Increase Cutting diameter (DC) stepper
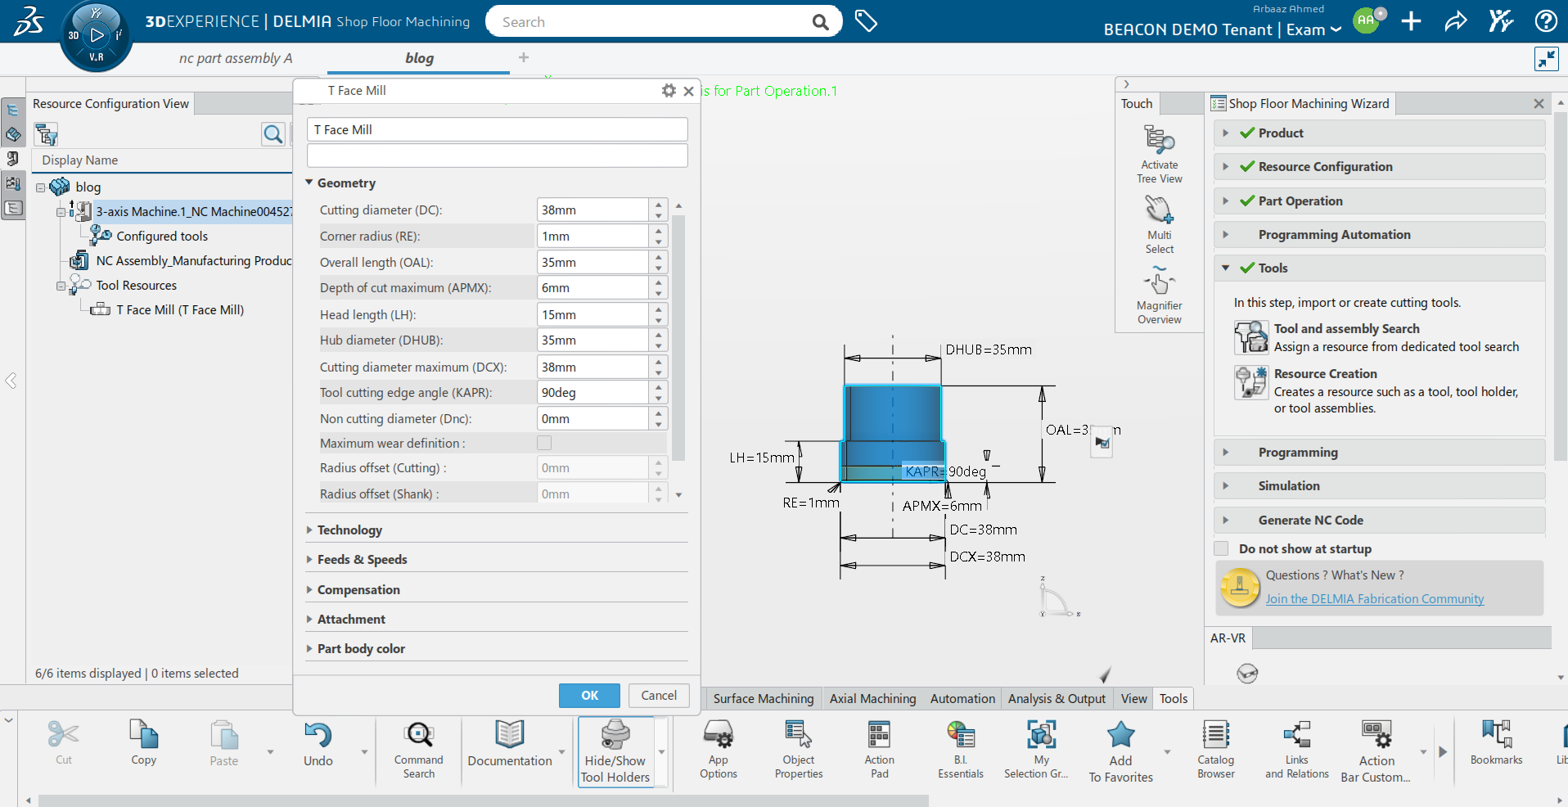This screenshot has width=1568, height=807. pos(659,205)
